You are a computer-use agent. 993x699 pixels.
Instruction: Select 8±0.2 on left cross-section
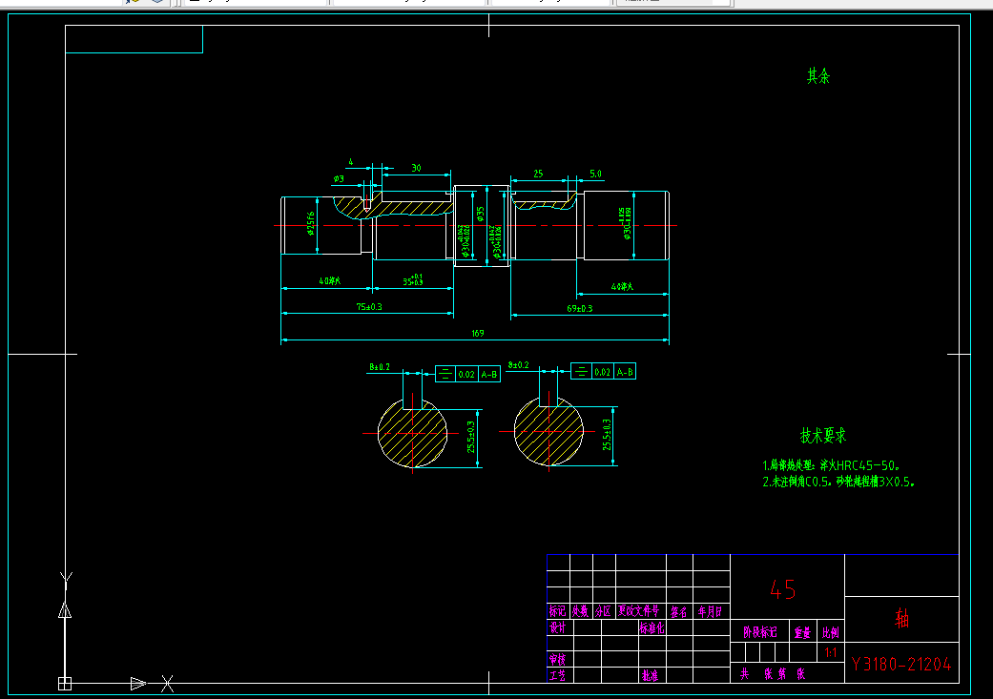380,366
